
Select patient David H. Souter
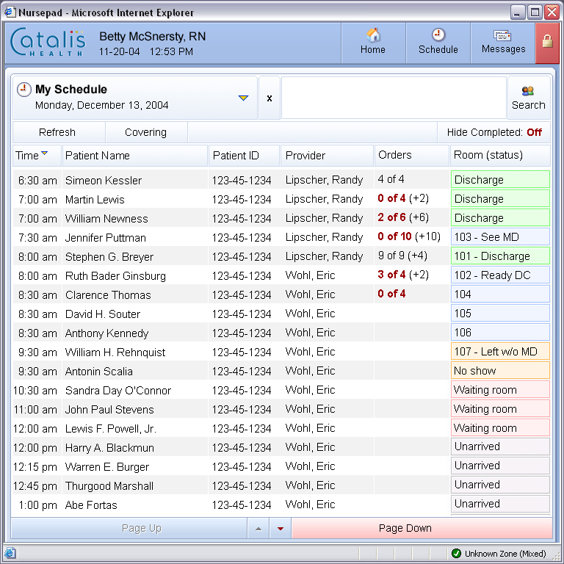(103, 314)
